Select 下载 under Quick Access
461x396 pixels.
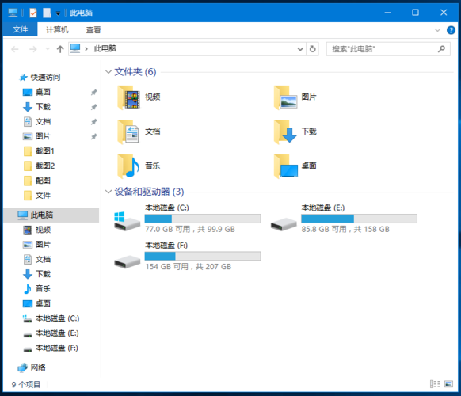(x=37, y=107)
